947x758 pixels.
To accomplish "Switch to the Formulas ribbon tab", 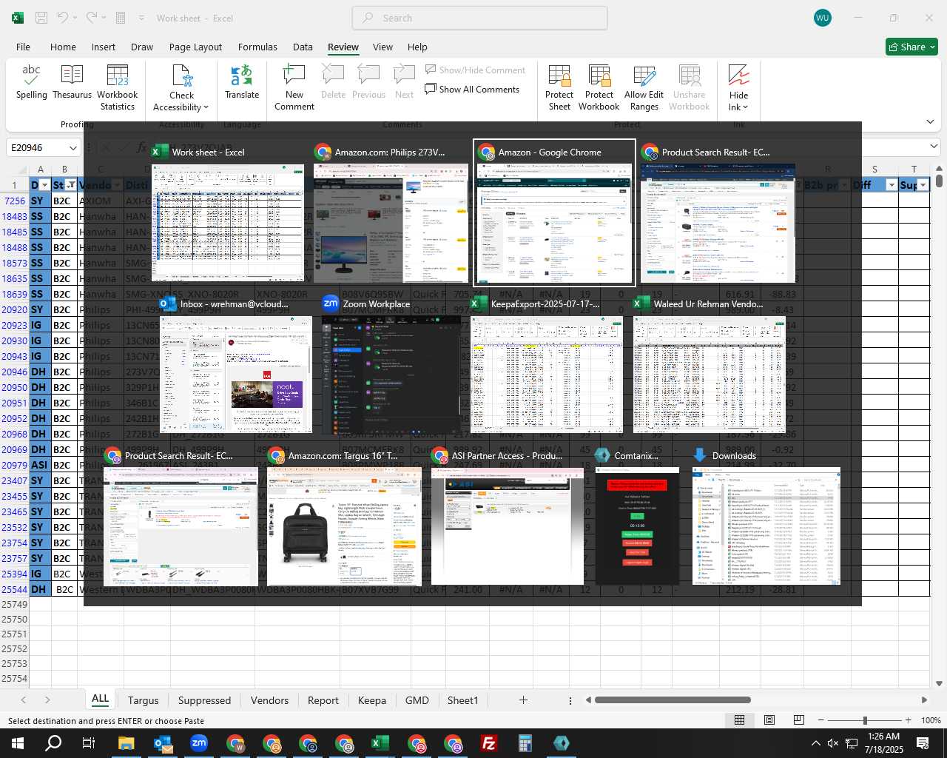I will tap(257, 47).
